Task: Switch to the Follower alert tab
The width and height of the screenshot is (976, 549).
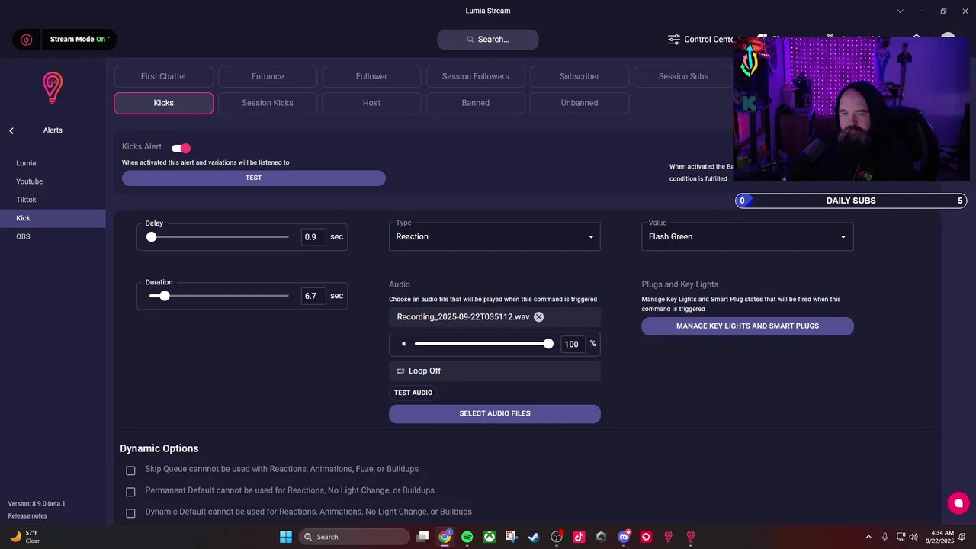Action: point(371,76)
